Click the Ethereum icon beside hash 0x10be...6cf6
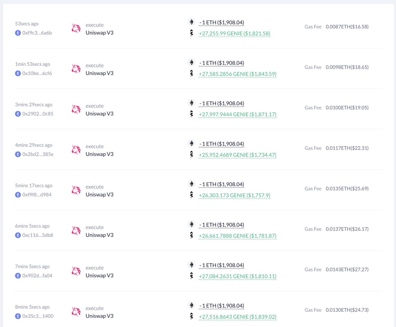396x327 pixels. tap(18, 73)
